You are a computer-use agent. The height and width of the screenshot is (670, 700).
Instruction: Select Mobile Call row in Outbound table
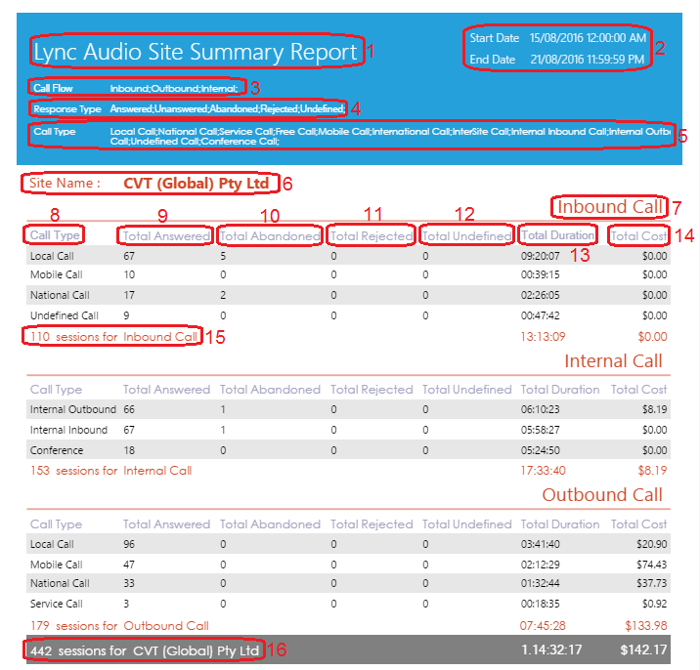tap(348, 565)
